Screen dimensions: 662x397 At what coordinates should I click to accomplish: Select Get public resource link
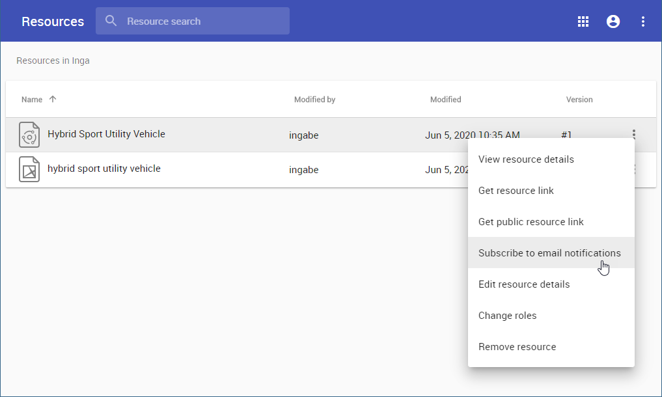tap(531, 222)
